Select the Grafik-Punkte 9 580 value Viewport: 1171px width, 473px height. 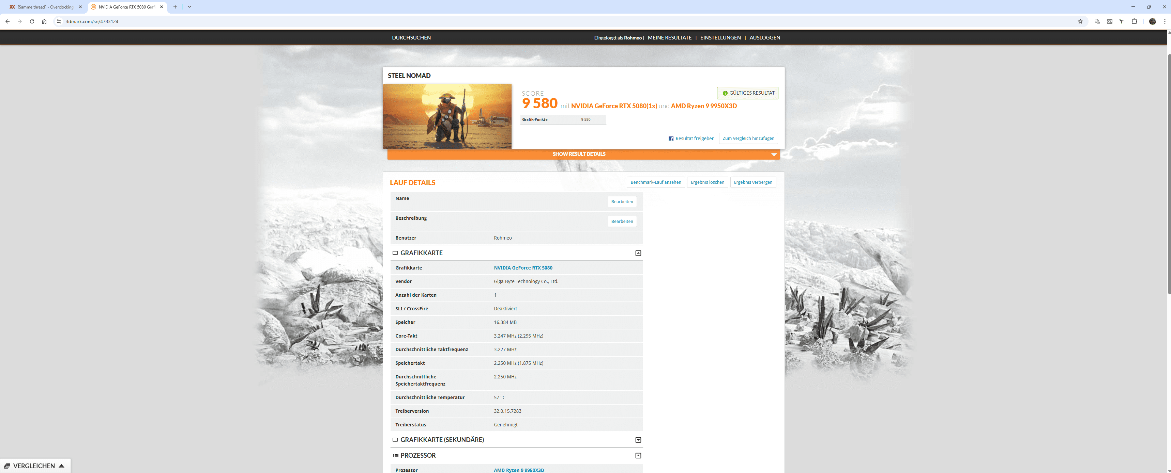(585, 119)
